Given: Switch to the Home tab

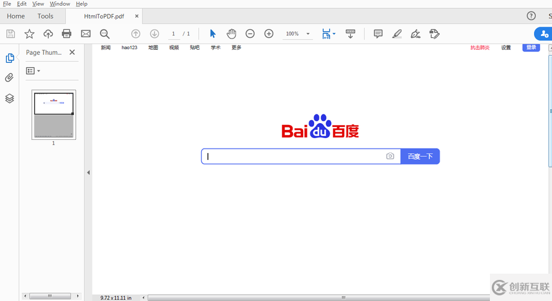Looking at the screenshot, I should click(16, 16).
